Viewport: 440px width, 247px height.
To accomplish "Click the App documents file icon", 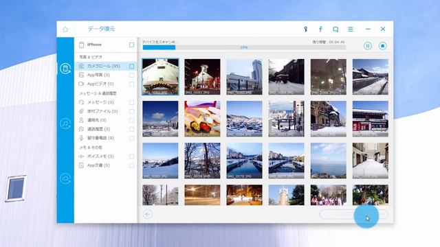I will click(x=81, y=165).
